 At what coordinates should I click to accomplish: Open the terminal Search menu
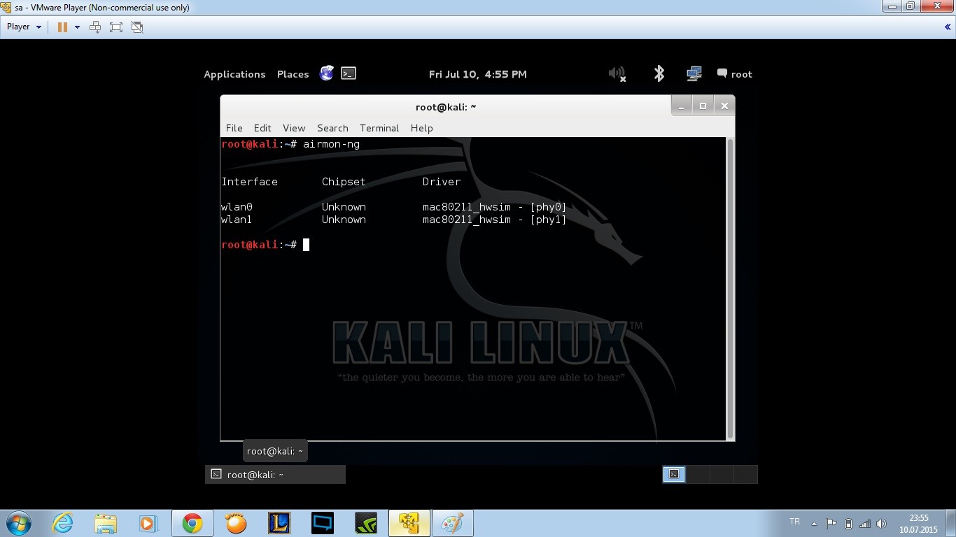[x=332, y=128]
